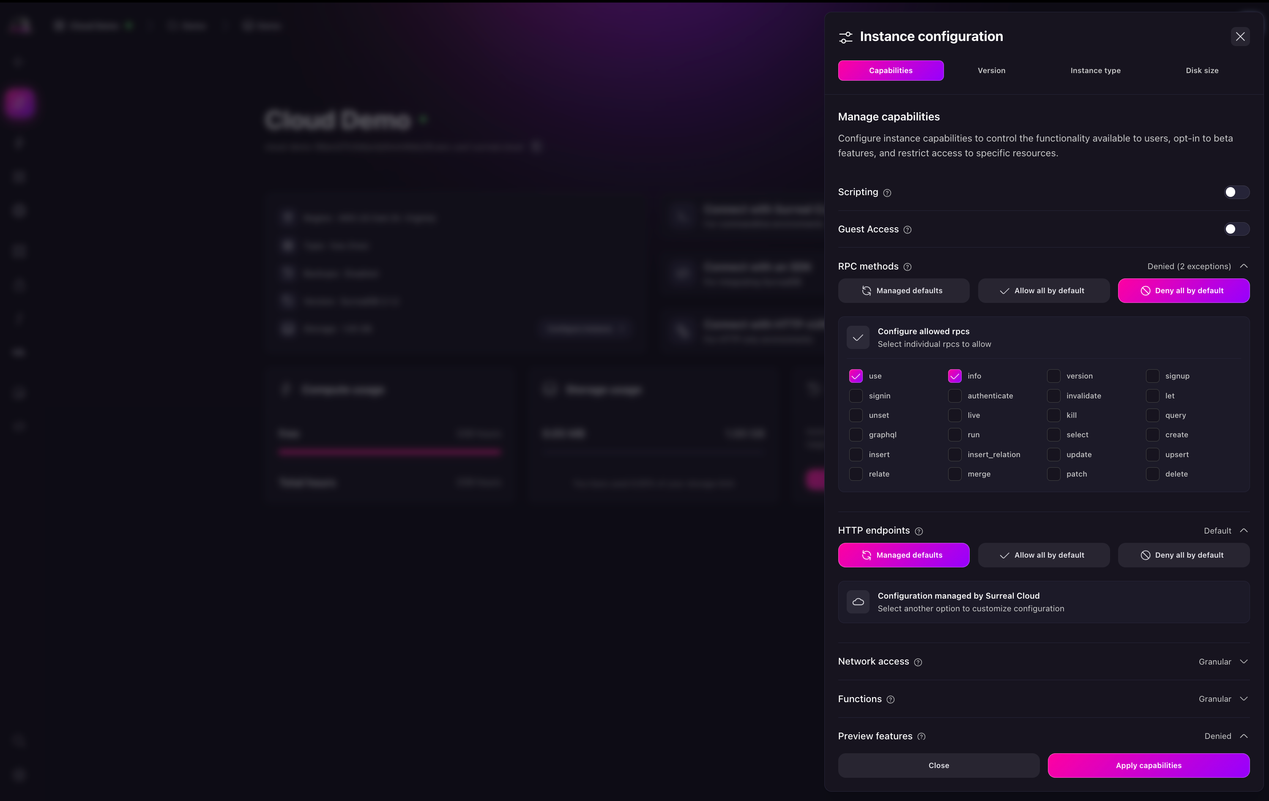
Task: Click the Guest Access help icon
Action: click(x=907, y=229)
